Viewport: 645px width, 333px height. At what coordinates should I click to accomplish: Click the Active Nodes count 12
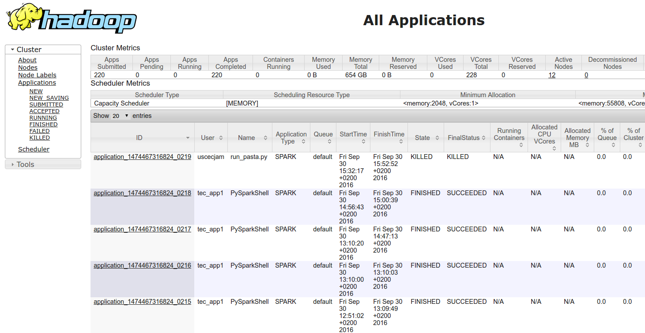pos(552,75)
